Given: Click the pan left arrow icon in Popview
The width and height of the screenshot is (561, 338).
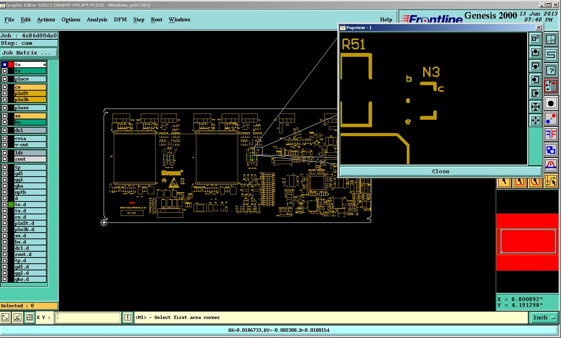Looking at the screenshot, I should pyautogui.click(x=535, y=80).
